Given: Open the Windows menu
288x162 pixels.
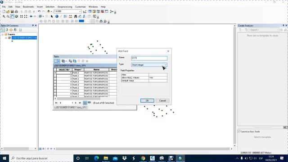Looking at the screenshot, I should coord(93,7).
